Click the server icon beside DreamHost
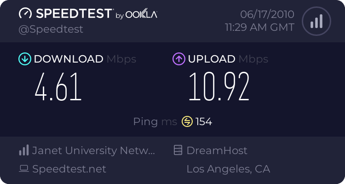This screenshot has height=184, width=345. [178, 150]
